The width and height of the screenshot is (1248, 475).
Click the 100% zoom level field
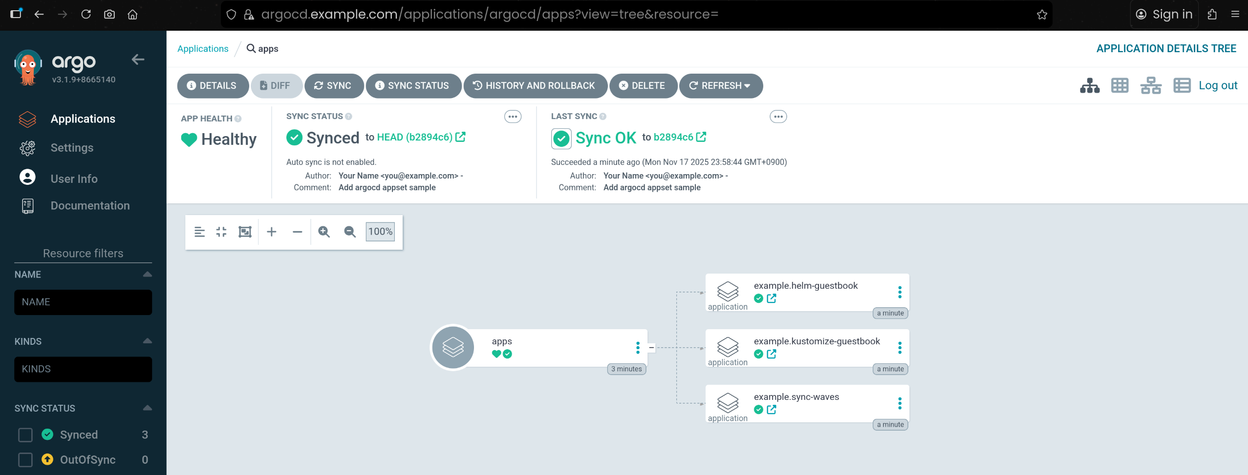click(x=380, y=232)
